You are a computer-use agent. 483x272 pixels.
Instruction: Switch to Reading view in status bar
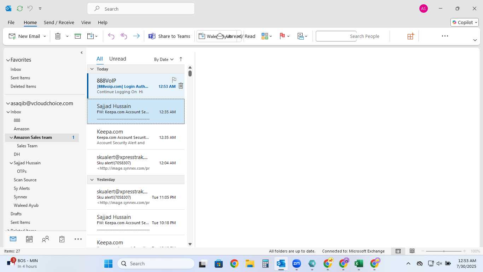[412, 251]
